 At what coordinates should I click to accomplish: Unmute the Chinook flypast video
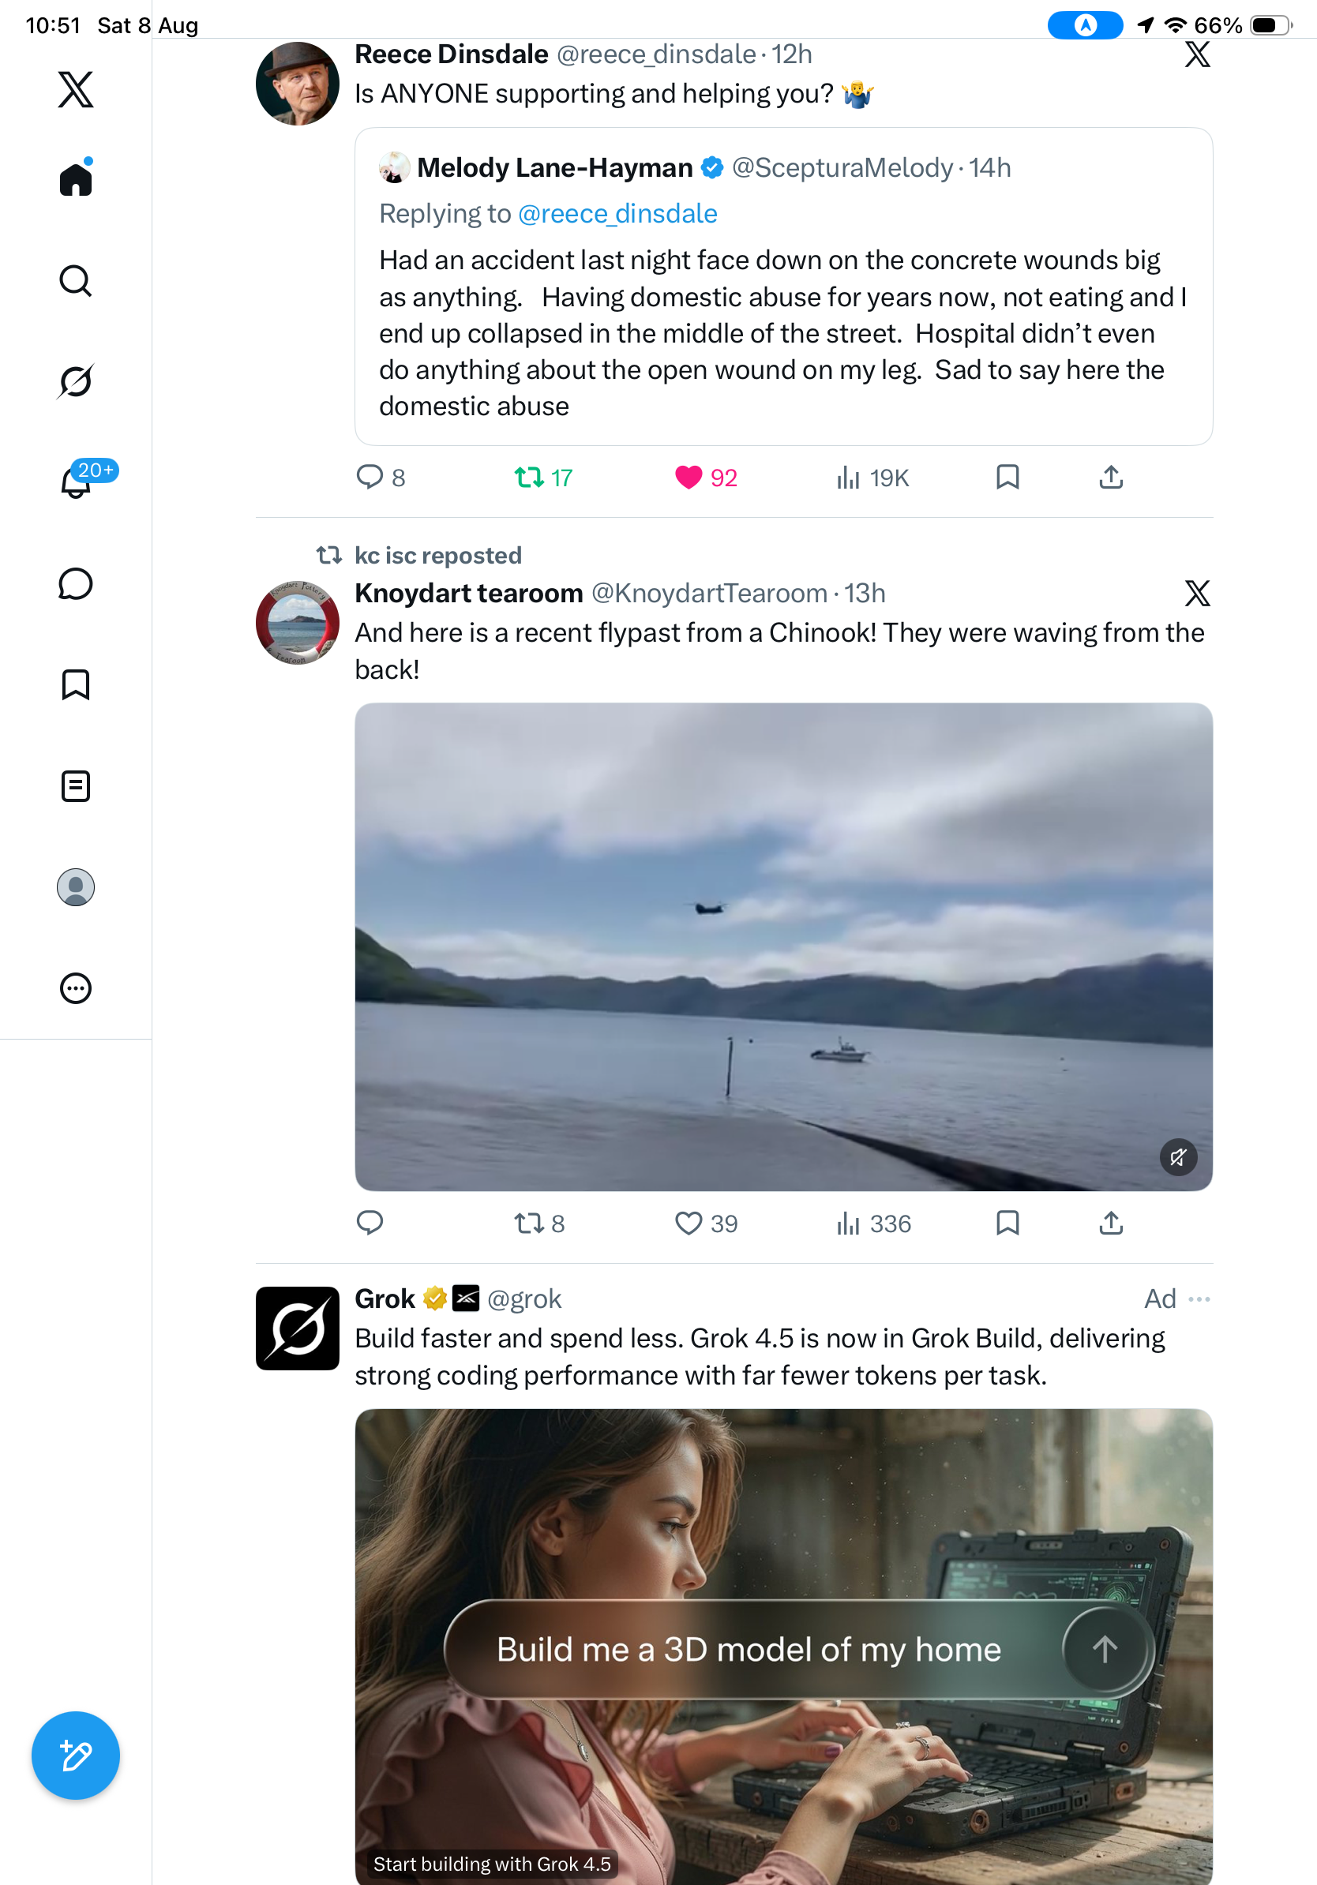point(1178,1157)
